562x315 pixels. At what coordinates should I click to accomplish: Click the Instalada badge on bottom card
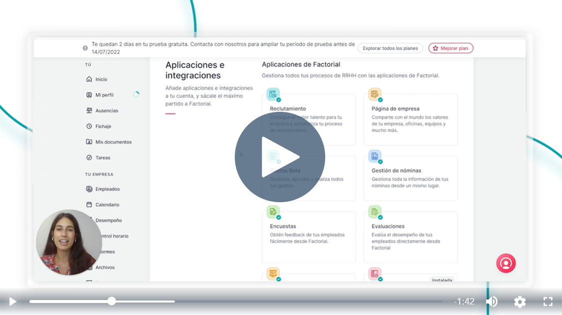442,280
